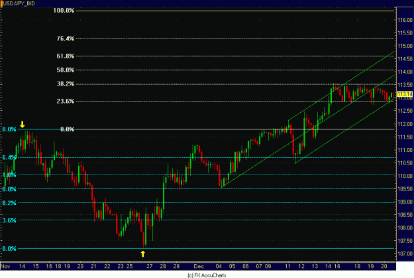The height and width of the screenshot is (278, 414).
Task: Click the cyan 6.4% level label
Action: (x=9, y=158)
